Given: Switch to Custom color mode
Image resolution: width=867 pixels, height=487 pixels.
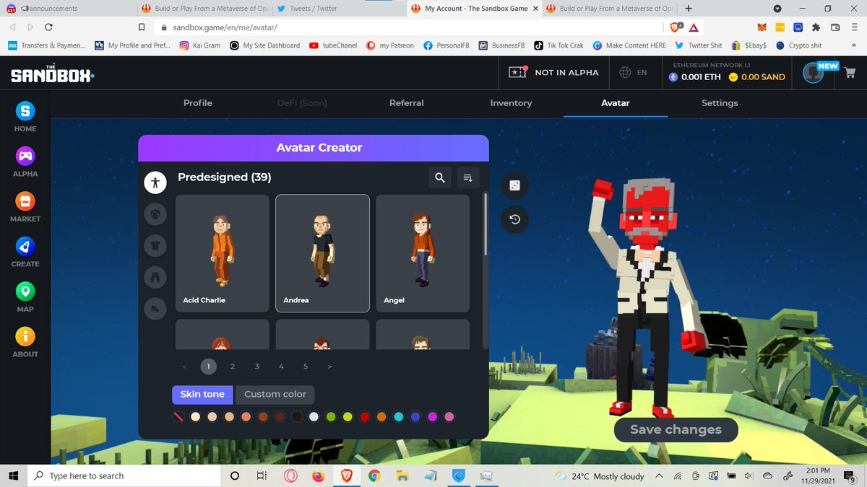Looking at the screenshot, I should 275,394.
